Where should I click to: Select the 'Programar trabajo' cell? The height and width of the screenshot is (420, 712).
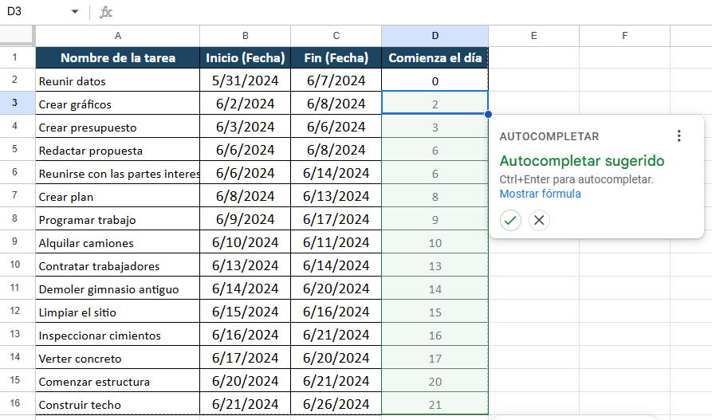118,219
